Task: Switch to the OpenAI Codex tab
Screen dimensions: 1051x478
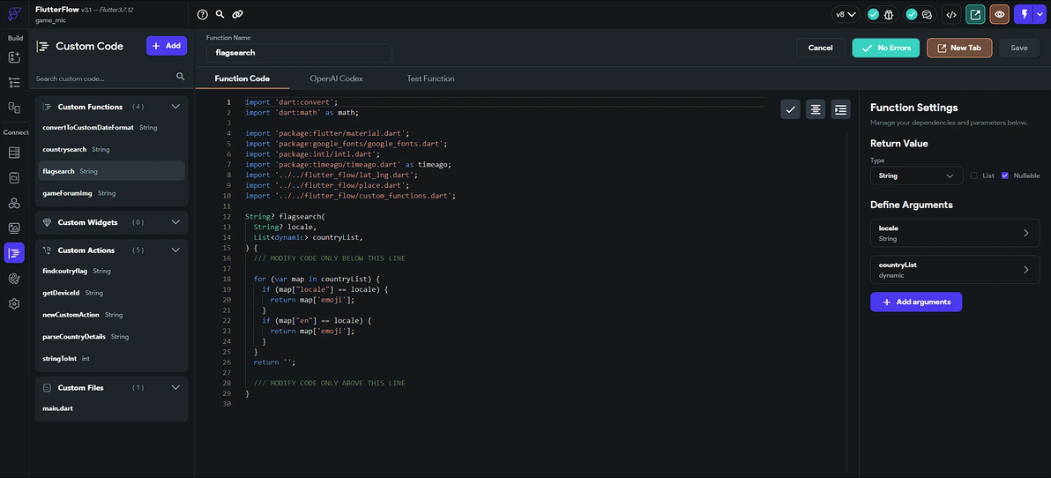Action: click(x=336, y=78)
